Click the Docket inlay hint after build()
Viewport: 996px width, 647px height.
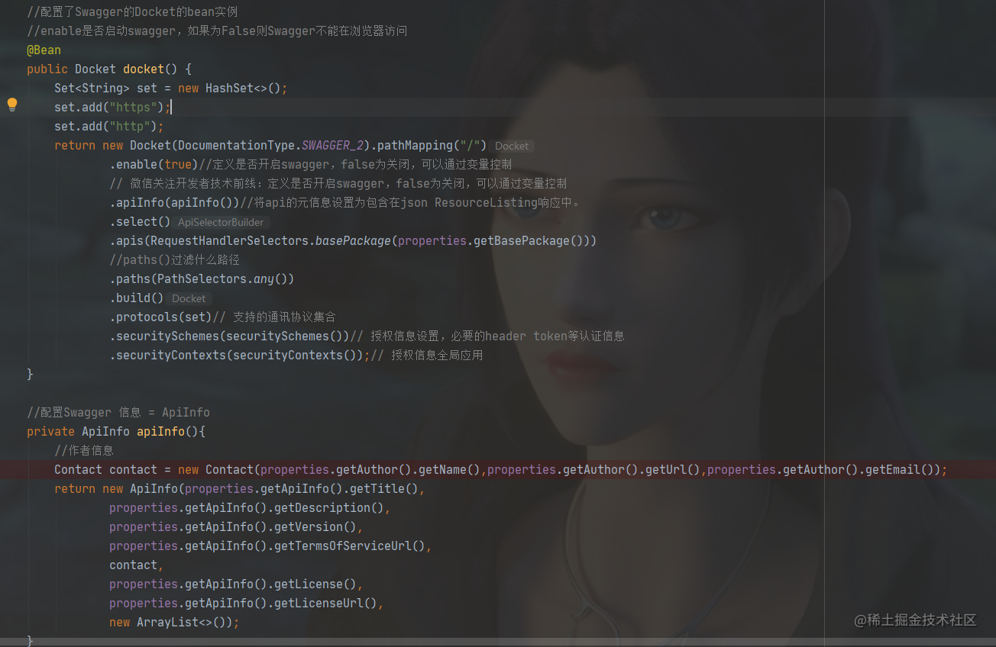coord(188,298)
